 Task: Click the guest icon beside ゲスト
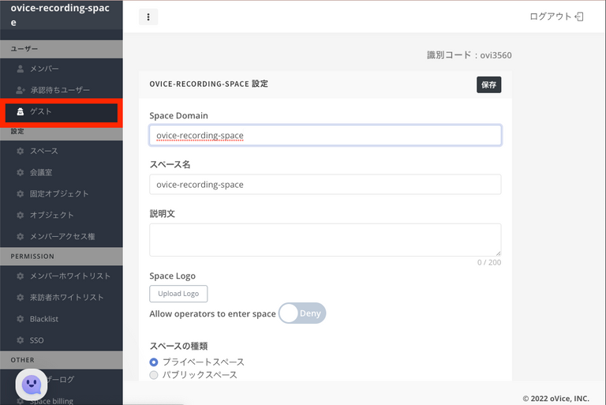(21, 112)
